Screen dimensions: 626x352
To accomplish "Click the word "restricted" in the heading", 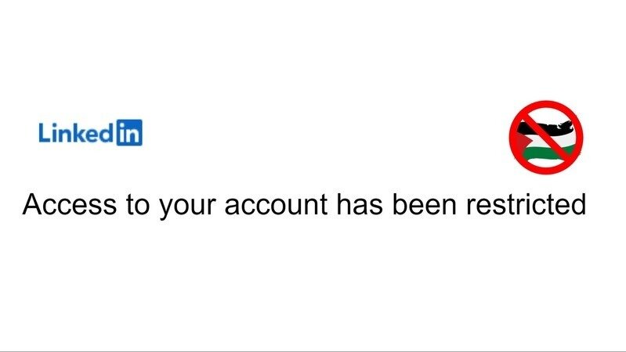I will click(526, 204).
